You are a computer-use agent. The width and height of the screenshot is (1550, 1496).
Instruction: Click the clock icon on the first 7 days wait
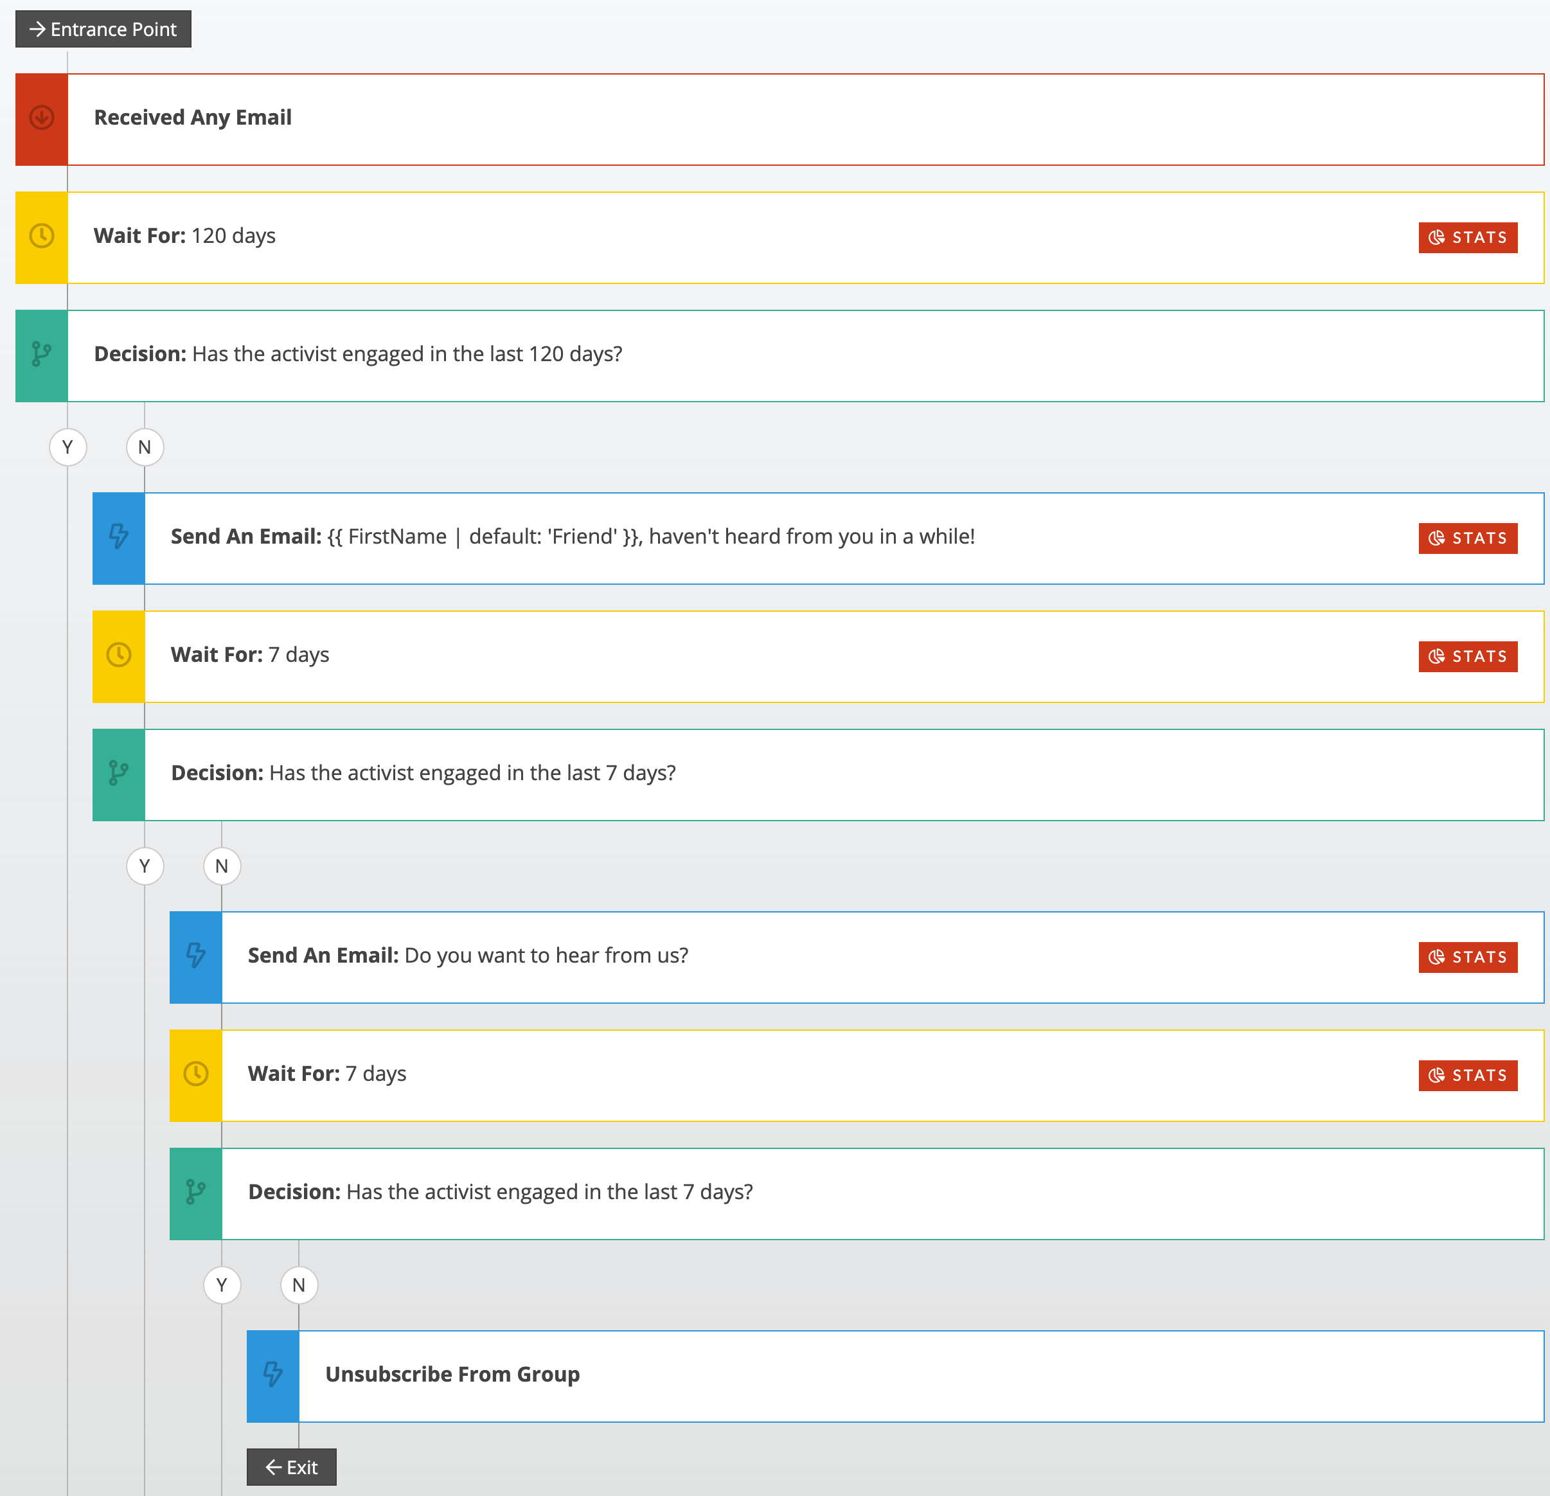click(x=119, y=655)
